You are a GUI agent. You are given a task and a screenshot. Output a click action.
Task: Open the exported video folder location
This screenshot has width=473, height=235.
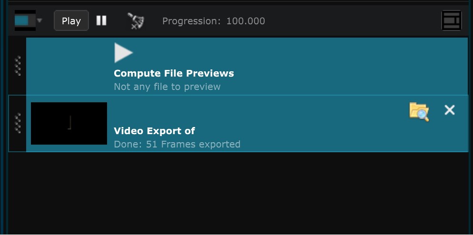coord(419,112)
